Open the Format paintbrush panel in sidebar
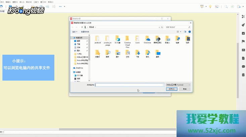 [x=243, y=25]
